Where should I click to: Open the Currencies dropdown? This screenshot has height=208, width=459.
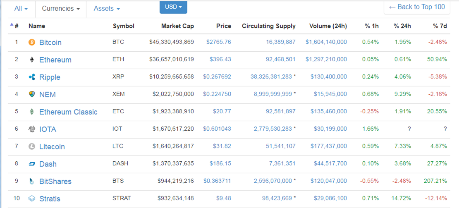[x=61, y=9]
